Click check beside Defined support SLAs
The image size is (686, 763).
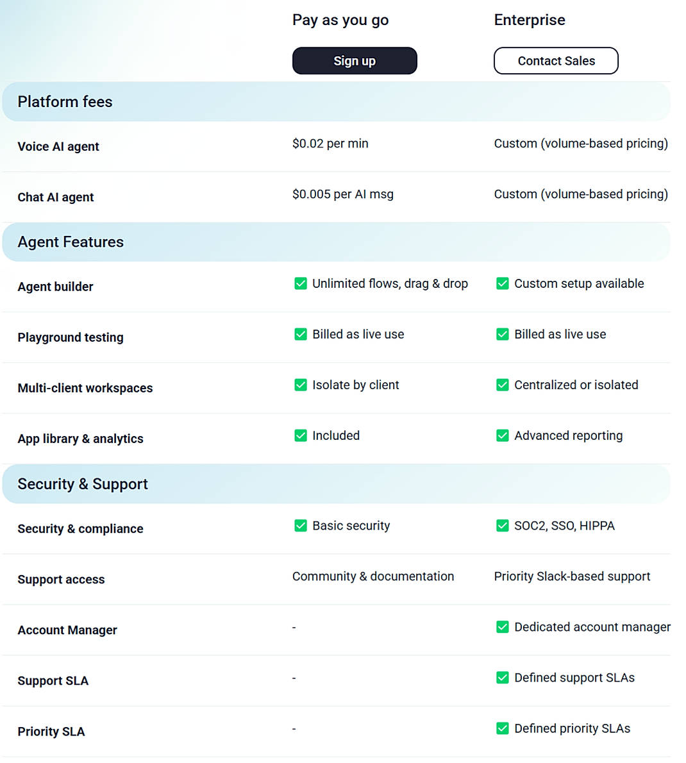(x=503, y=677)
